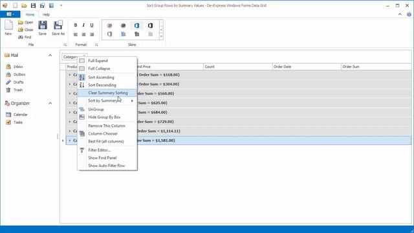Click the New document icon

(x=8, y=27)
